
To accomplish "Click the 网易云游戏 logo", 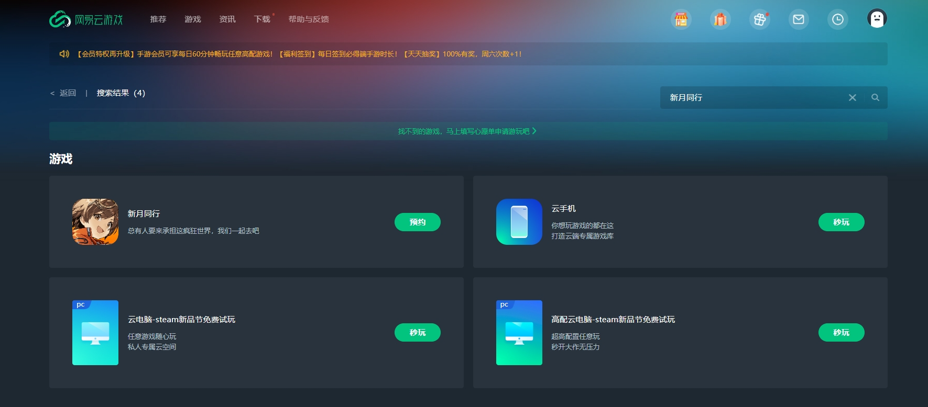I will click(86, 19).
